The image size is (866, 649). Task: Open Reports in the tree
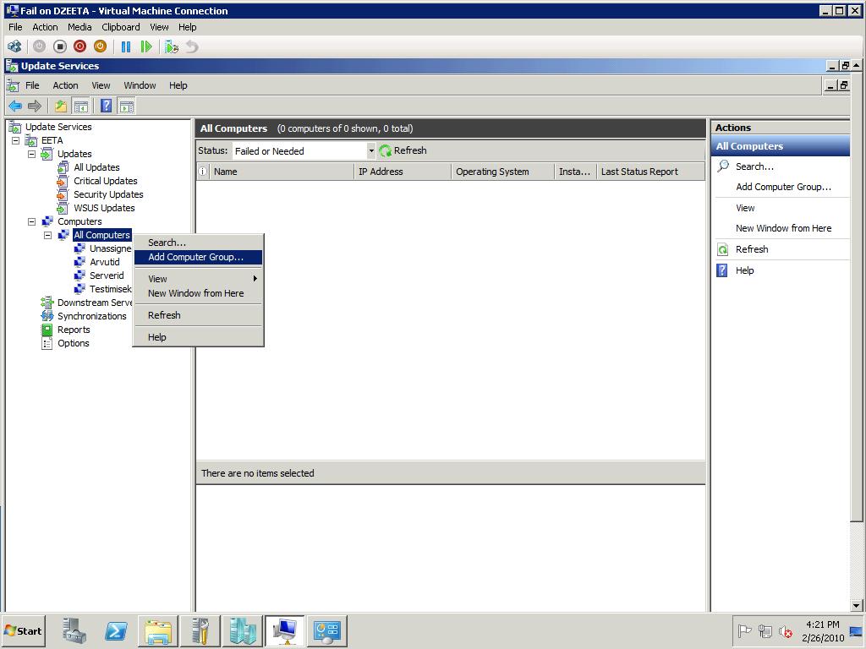[x=74, y=330]
